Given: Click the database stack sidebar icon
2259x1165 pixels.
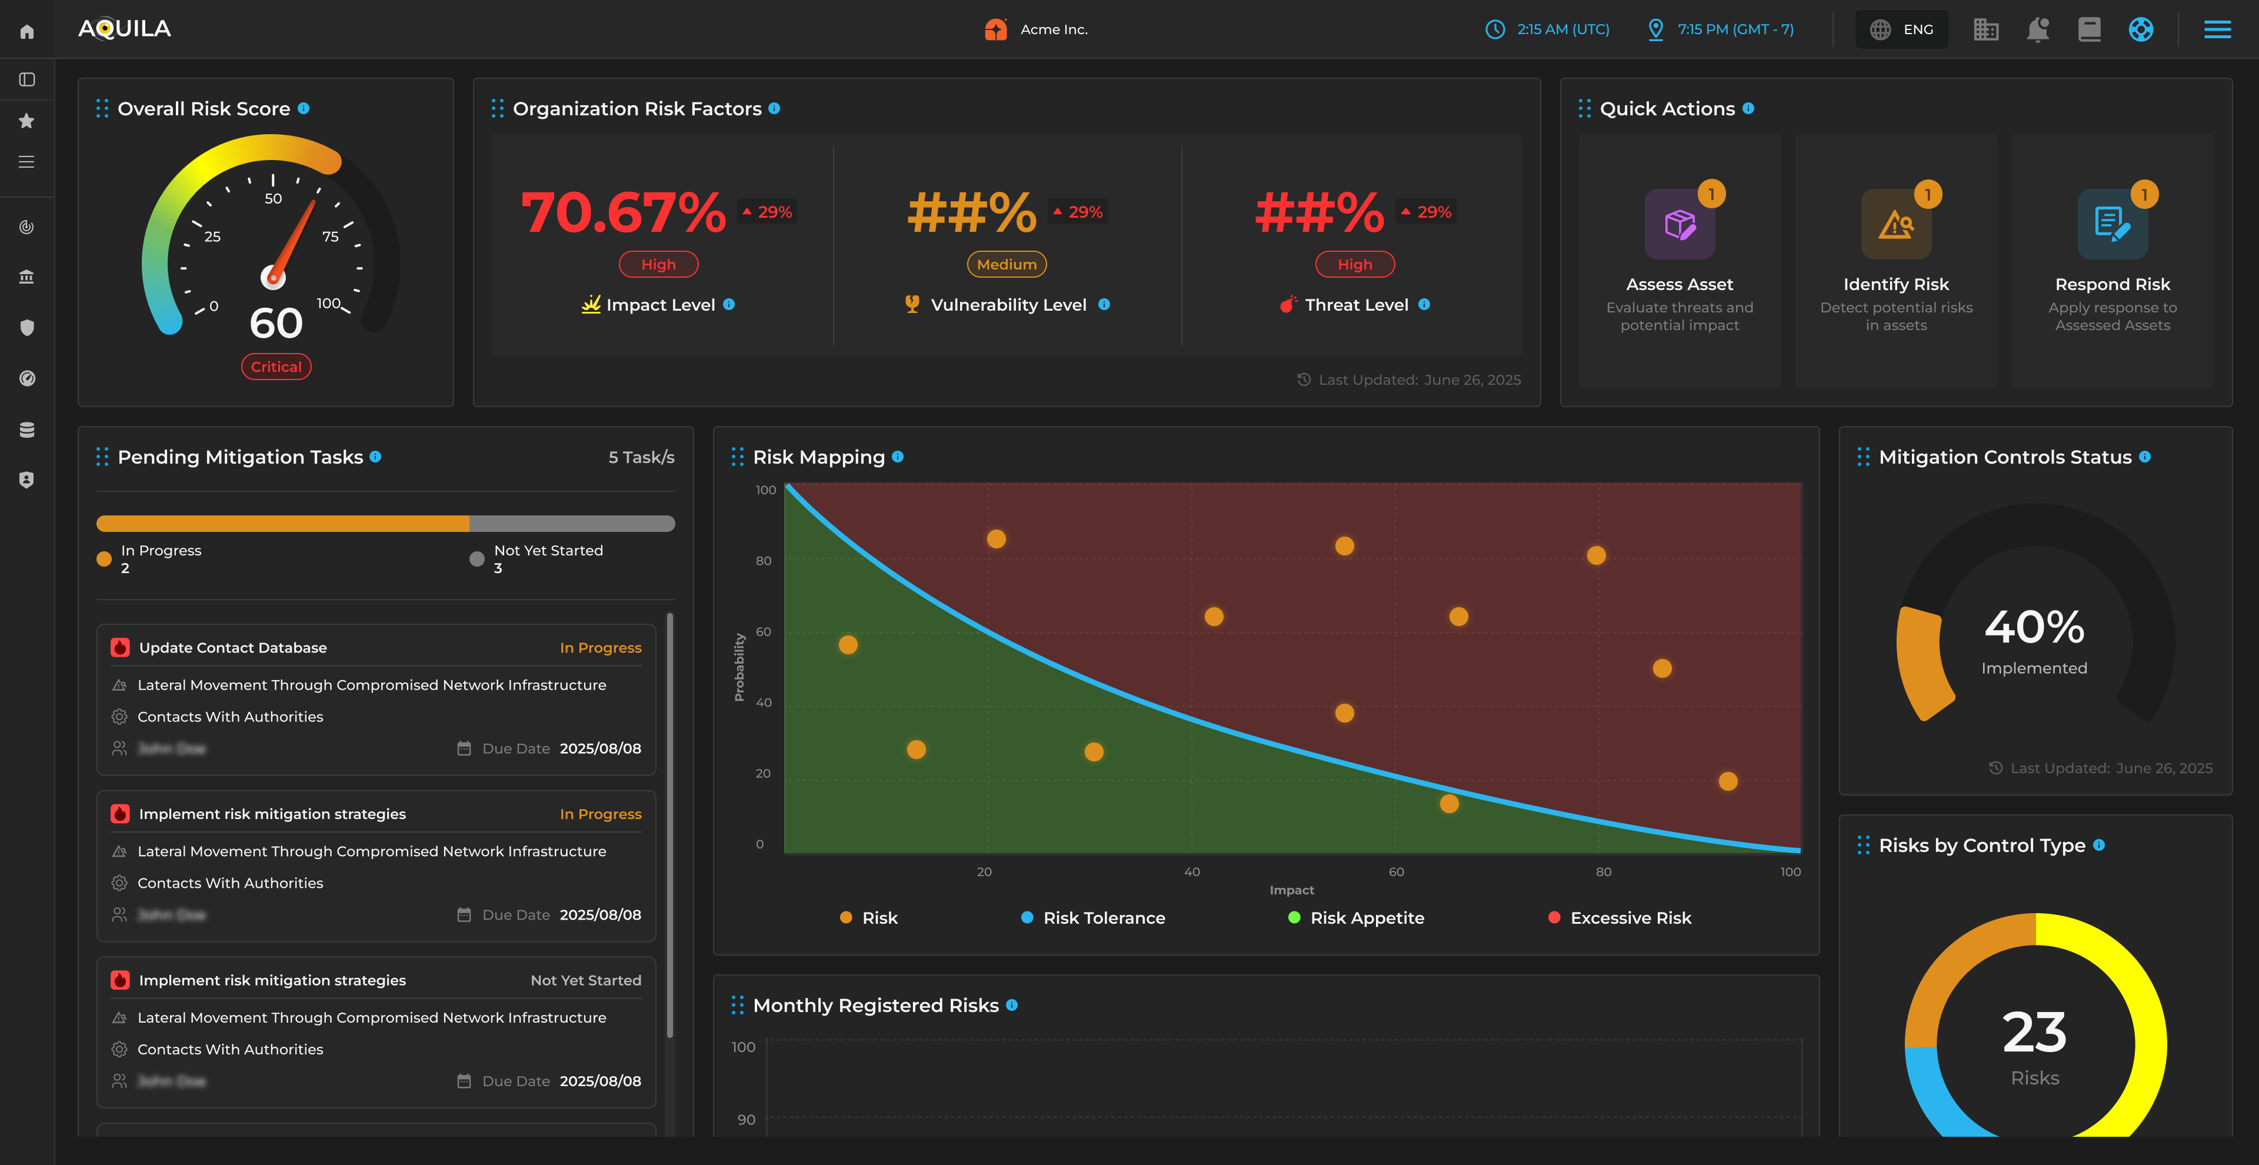Looking at the screenshot, I should pos(27,430).
